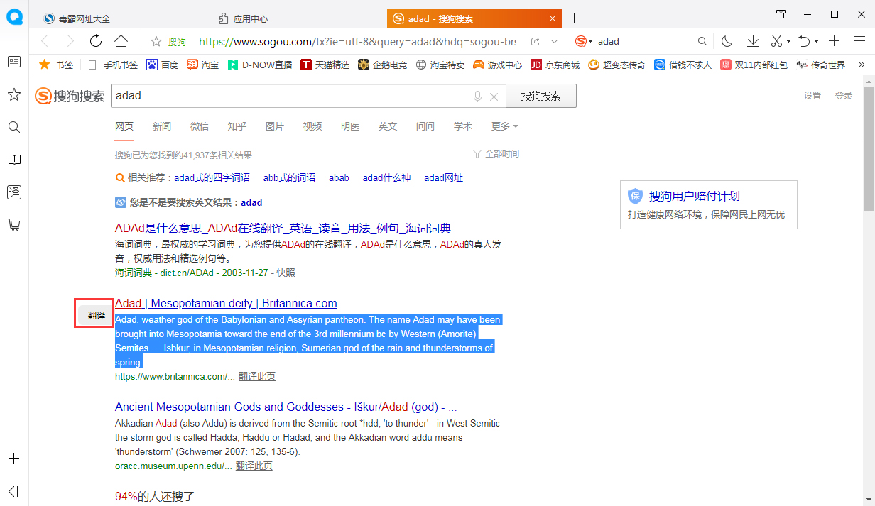
Task: Expand the 更多 dropdown menu
Action: [504, 126]
